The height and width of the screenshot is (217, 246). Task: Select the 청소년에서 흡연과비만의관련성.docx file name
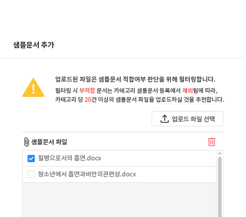coord(87,174)
